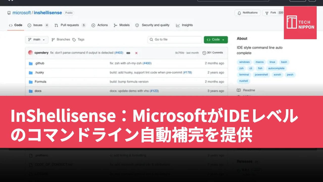The height and width of the screenshot is (182, 323).
Task: Open pull request #400 link
Action: click(147, 63)
